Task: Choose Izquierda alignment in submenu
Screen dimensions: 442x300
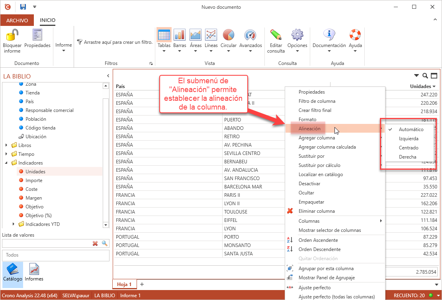Action: (x=409, y=139)
